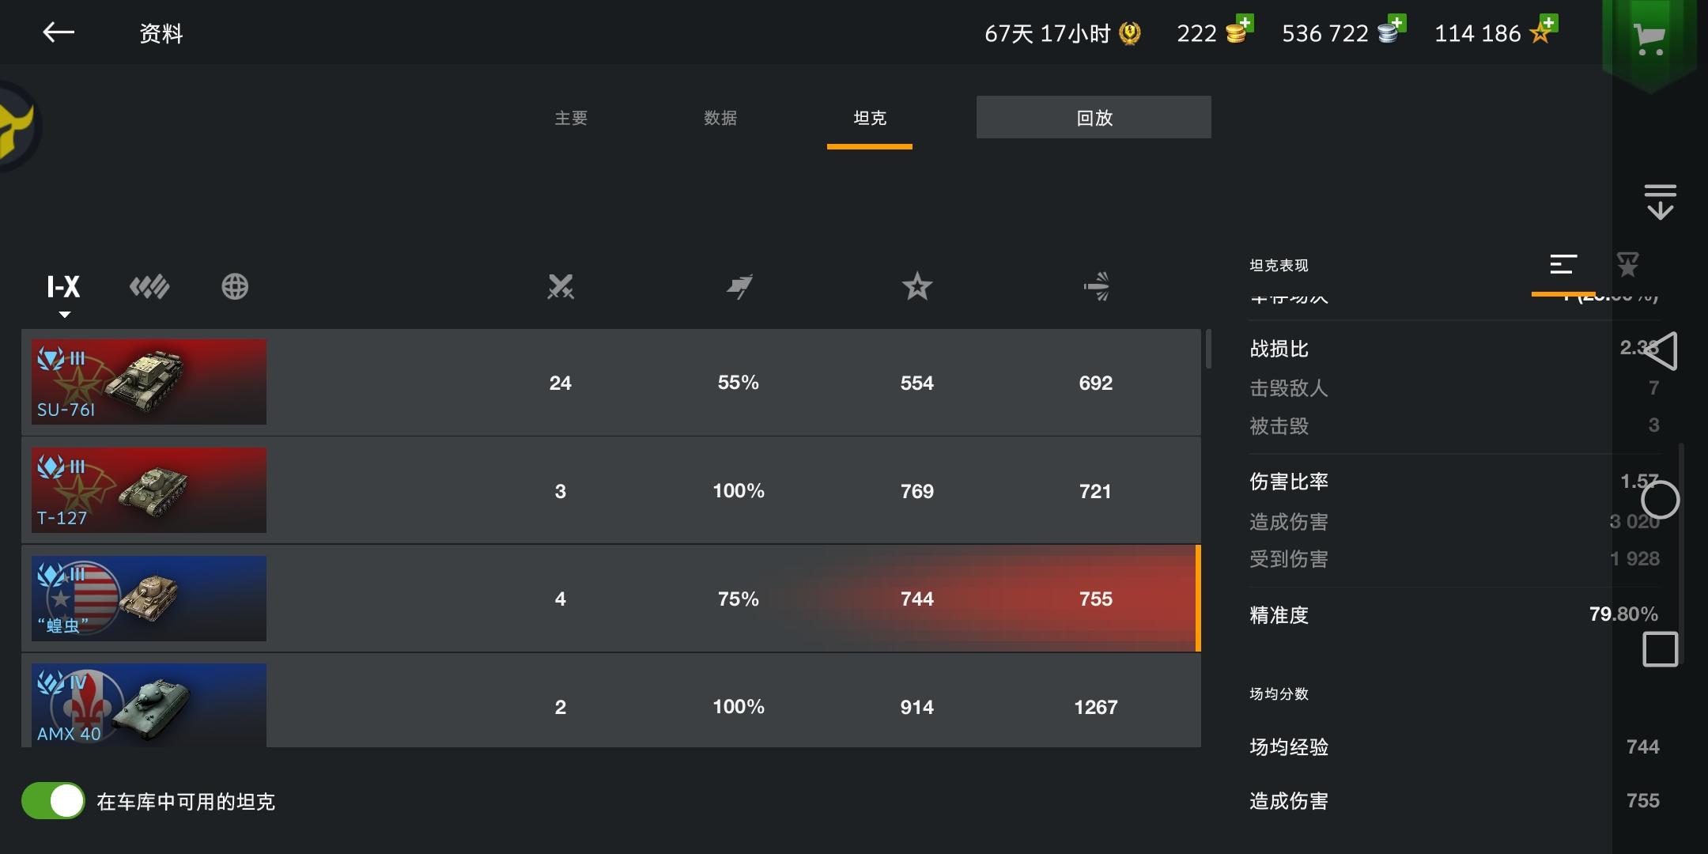Sort tanks by battles count icon

click(561, 286)
